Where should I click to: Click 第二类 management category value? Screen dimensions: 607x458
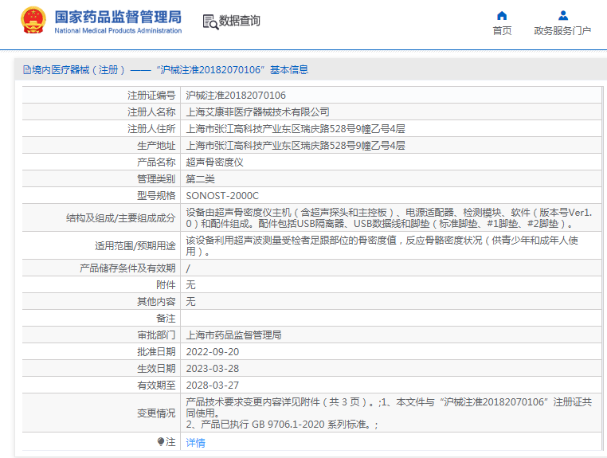(200, 179)
